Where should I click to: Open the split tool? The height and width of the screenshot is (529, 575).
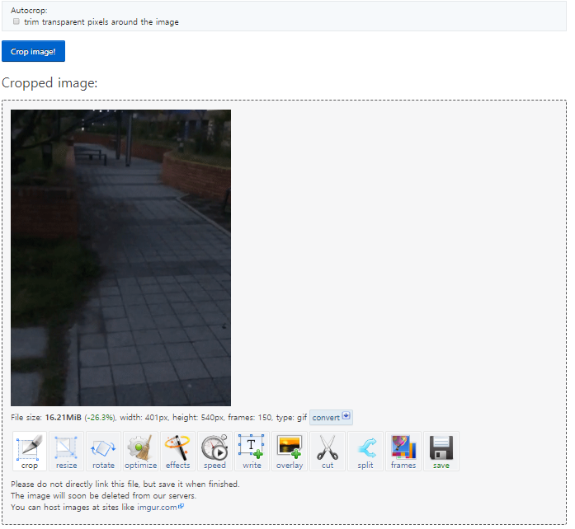(x=365, y=451)
